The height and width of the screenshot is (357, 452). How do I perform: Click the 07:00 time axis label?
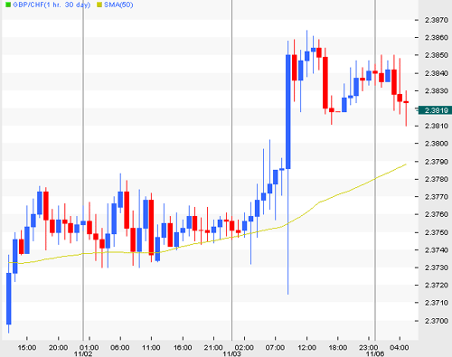pos(275,348)
